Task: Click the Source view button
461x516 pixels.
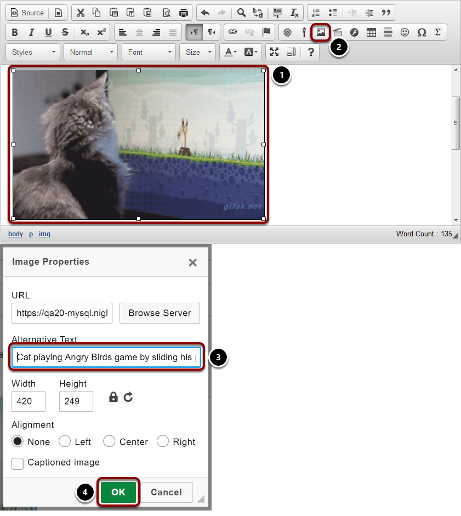Action: coord(27,13)
